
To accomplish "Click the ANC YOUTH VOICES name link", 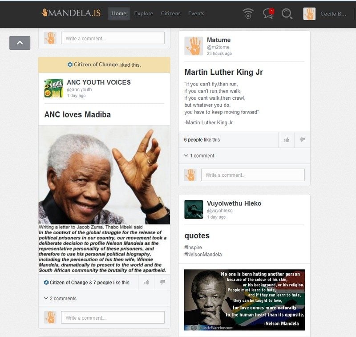I will pos(98,82).
